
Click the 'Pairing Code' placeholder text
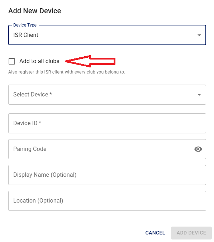pyautogui.click(x=30, y=149)
